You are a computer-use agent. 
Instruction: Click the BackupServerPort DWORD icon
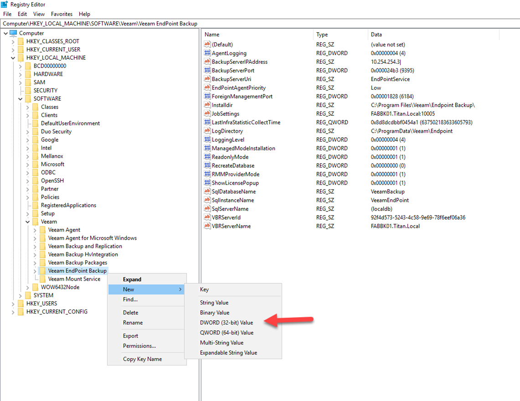point(207,70)
